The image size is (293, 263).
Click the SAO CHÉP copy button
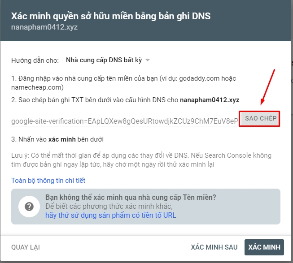point(260,119)
